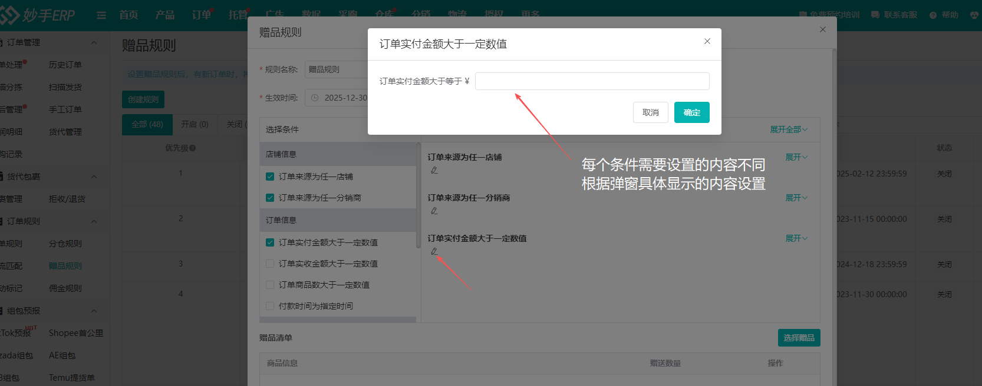Close the 赠品规则 panel with X
The width and height of the screenshot is (982, 386).
(x=823, y=29)
